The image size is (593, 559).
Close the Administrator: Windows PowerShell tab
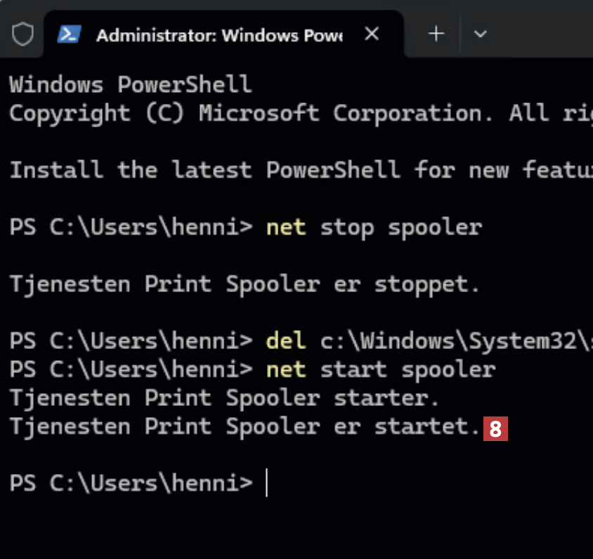click(372, 33)
